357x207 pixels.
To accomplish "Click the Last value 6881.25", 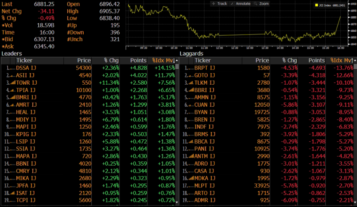I will coord(44,4).
